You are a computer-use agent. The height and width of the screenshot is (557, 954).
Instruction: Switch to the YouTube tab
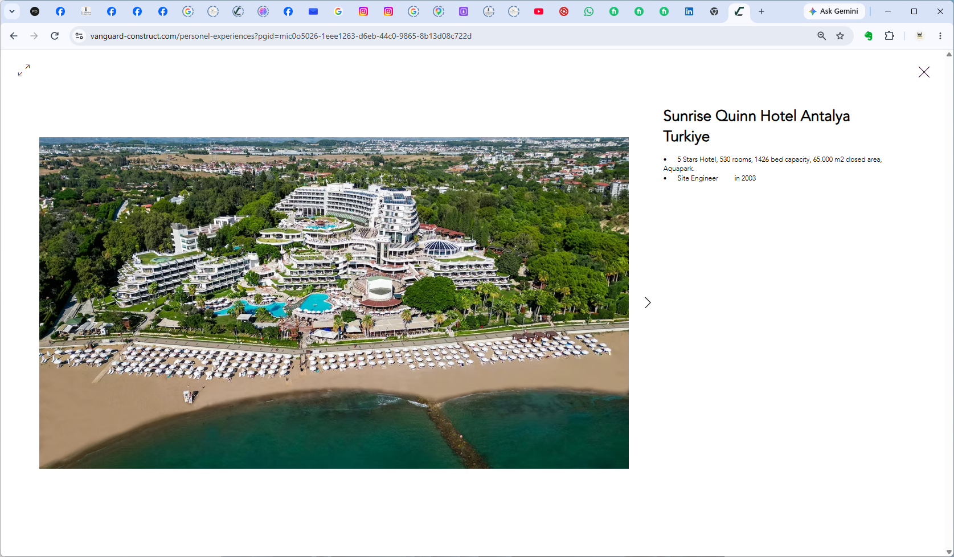[x=539, y=11]
